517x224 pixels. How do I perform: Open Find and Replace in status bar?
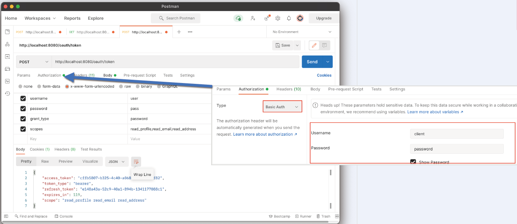click(31, 216)
